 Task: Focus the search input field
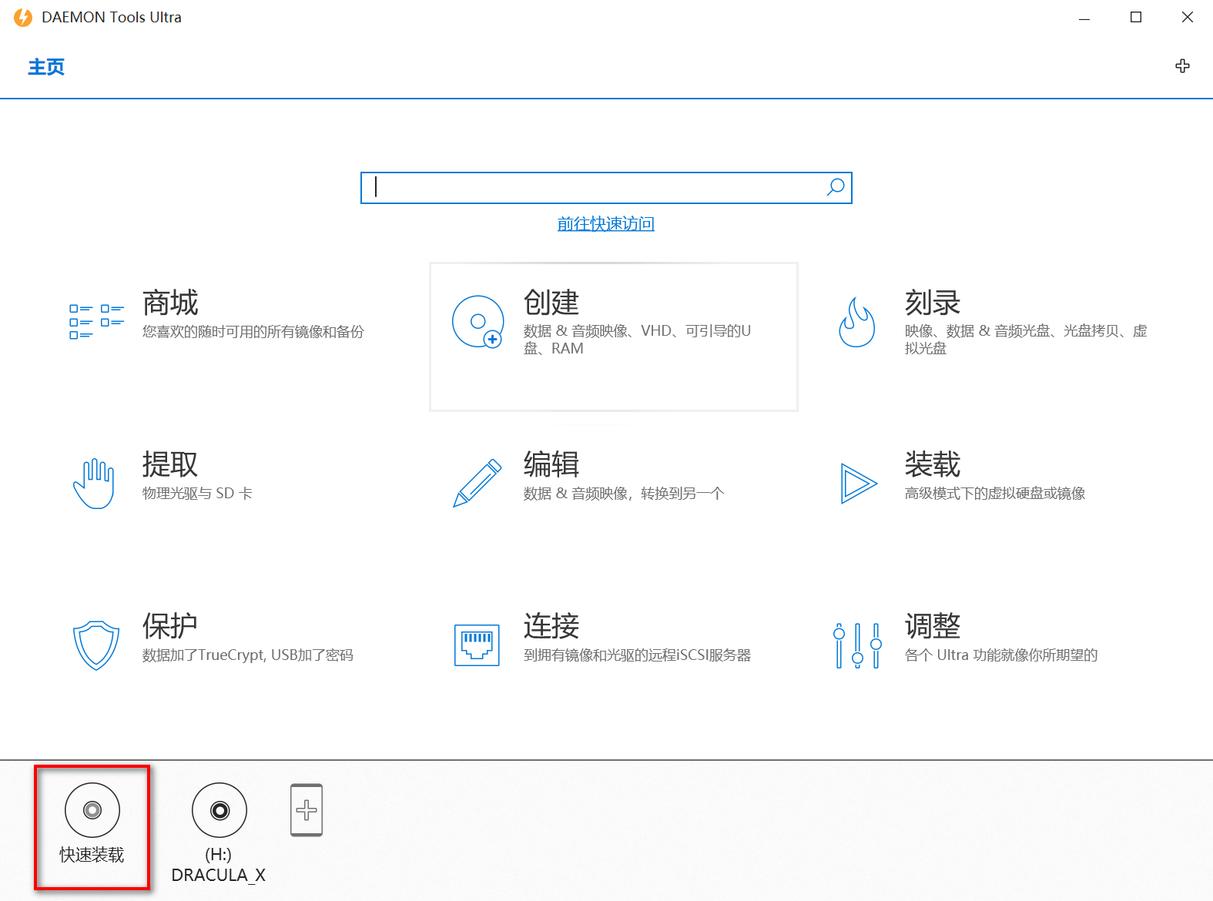[x=593, y=188]
